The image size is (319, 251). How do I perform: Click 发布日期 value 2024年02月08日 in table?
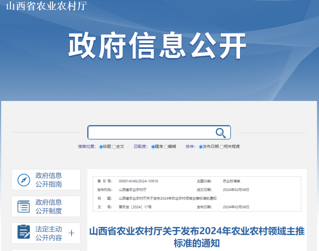click(236, 207)
